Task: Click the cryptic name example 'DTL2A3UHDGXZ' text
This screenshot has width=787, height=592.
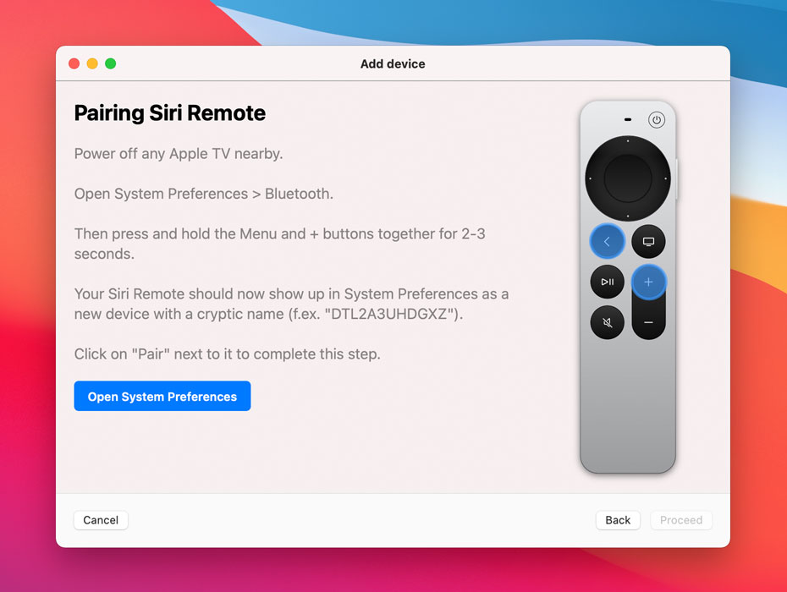Action: tap(389, 314)
